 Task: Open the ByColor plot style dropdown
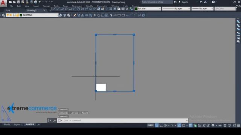(225, 9)
